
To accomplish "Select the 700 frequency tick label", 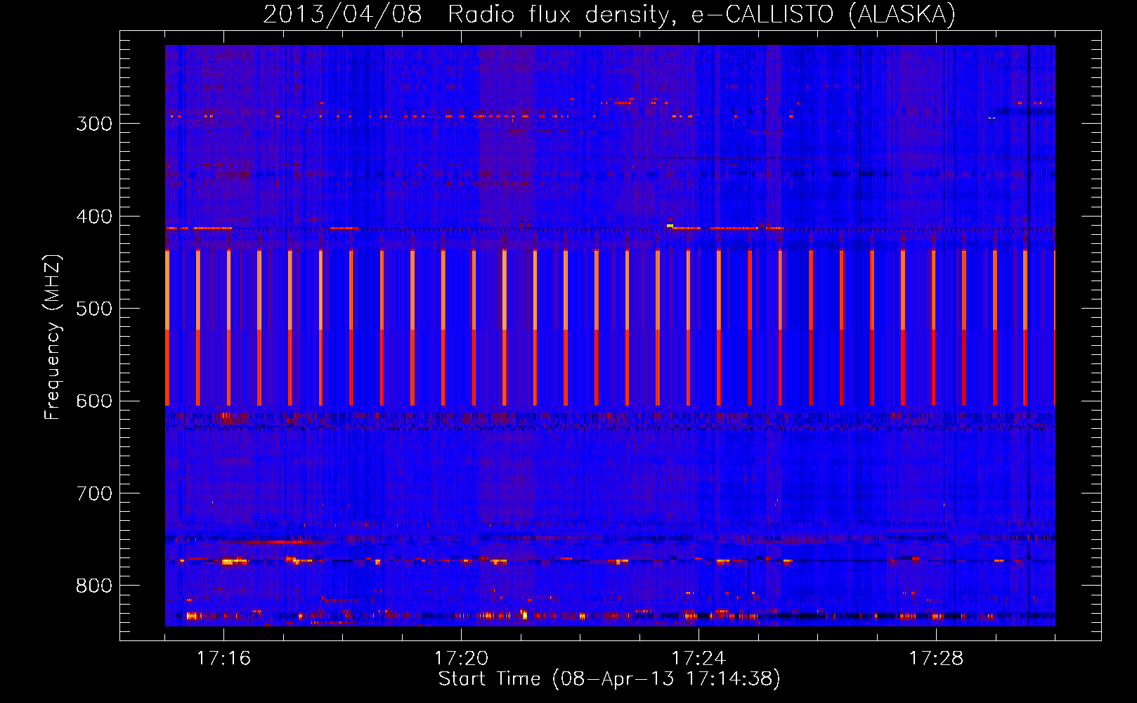I will [x=94, y=494].
